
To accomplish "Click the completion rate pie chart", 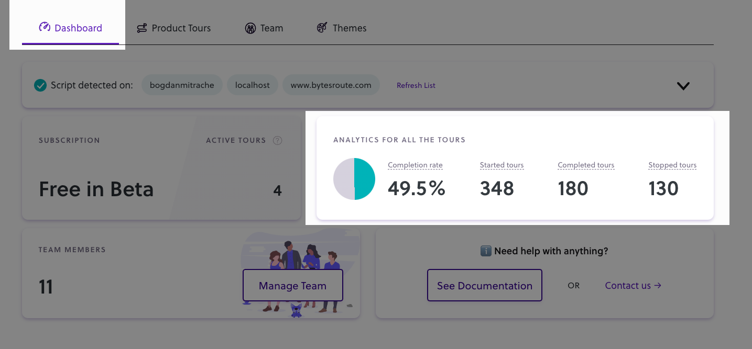I will point(354,179).
